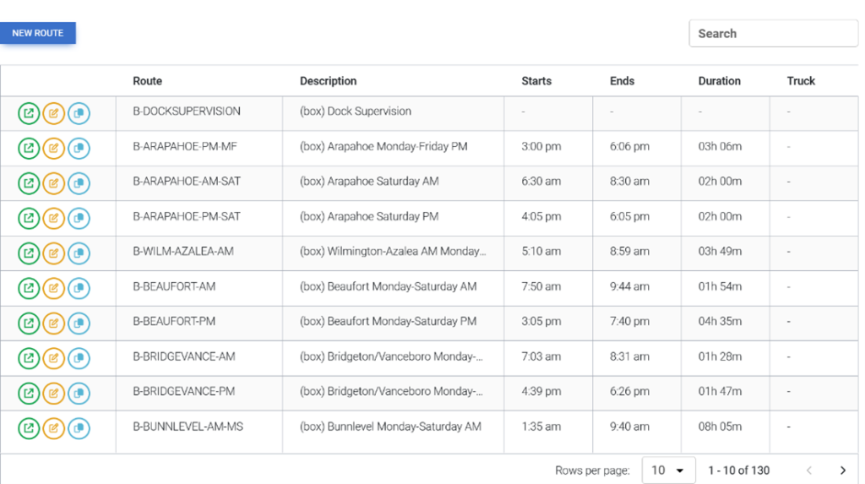Viewport: 865px width, 484px height.
Task: Click the New Route button
Action: coord(38,33)
